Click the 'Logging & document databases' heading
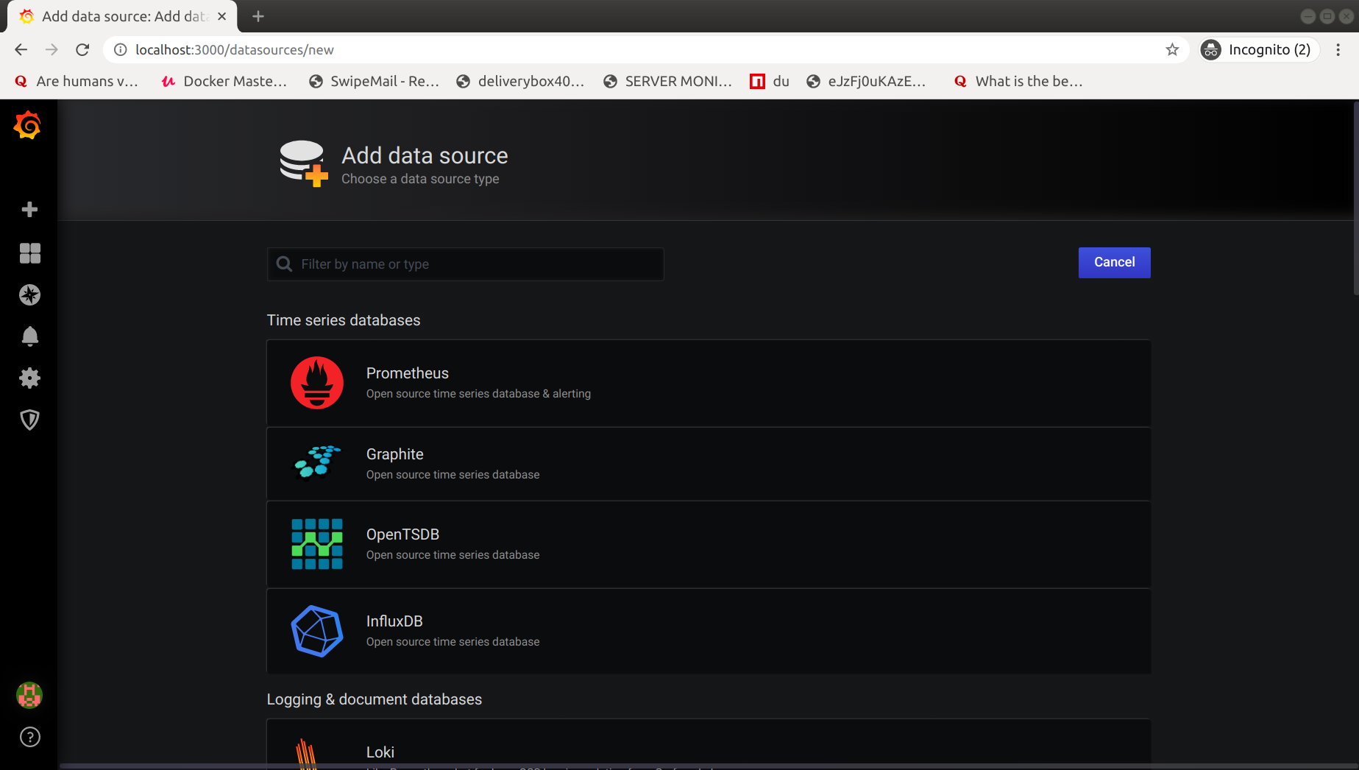 click(x=375, y=699)
